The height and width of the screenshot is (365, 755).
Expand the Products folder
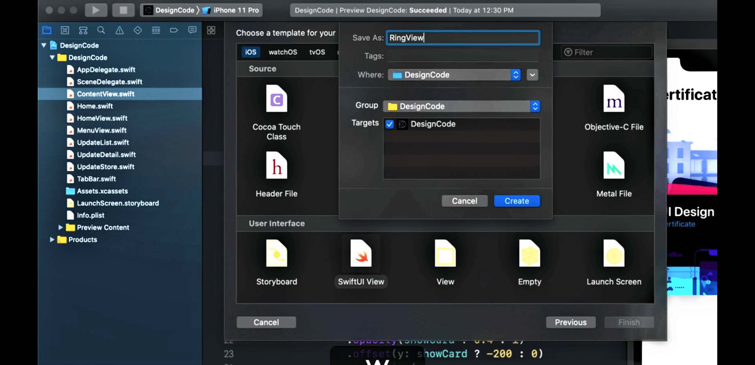pyautogui.click(x=52, y=240)
